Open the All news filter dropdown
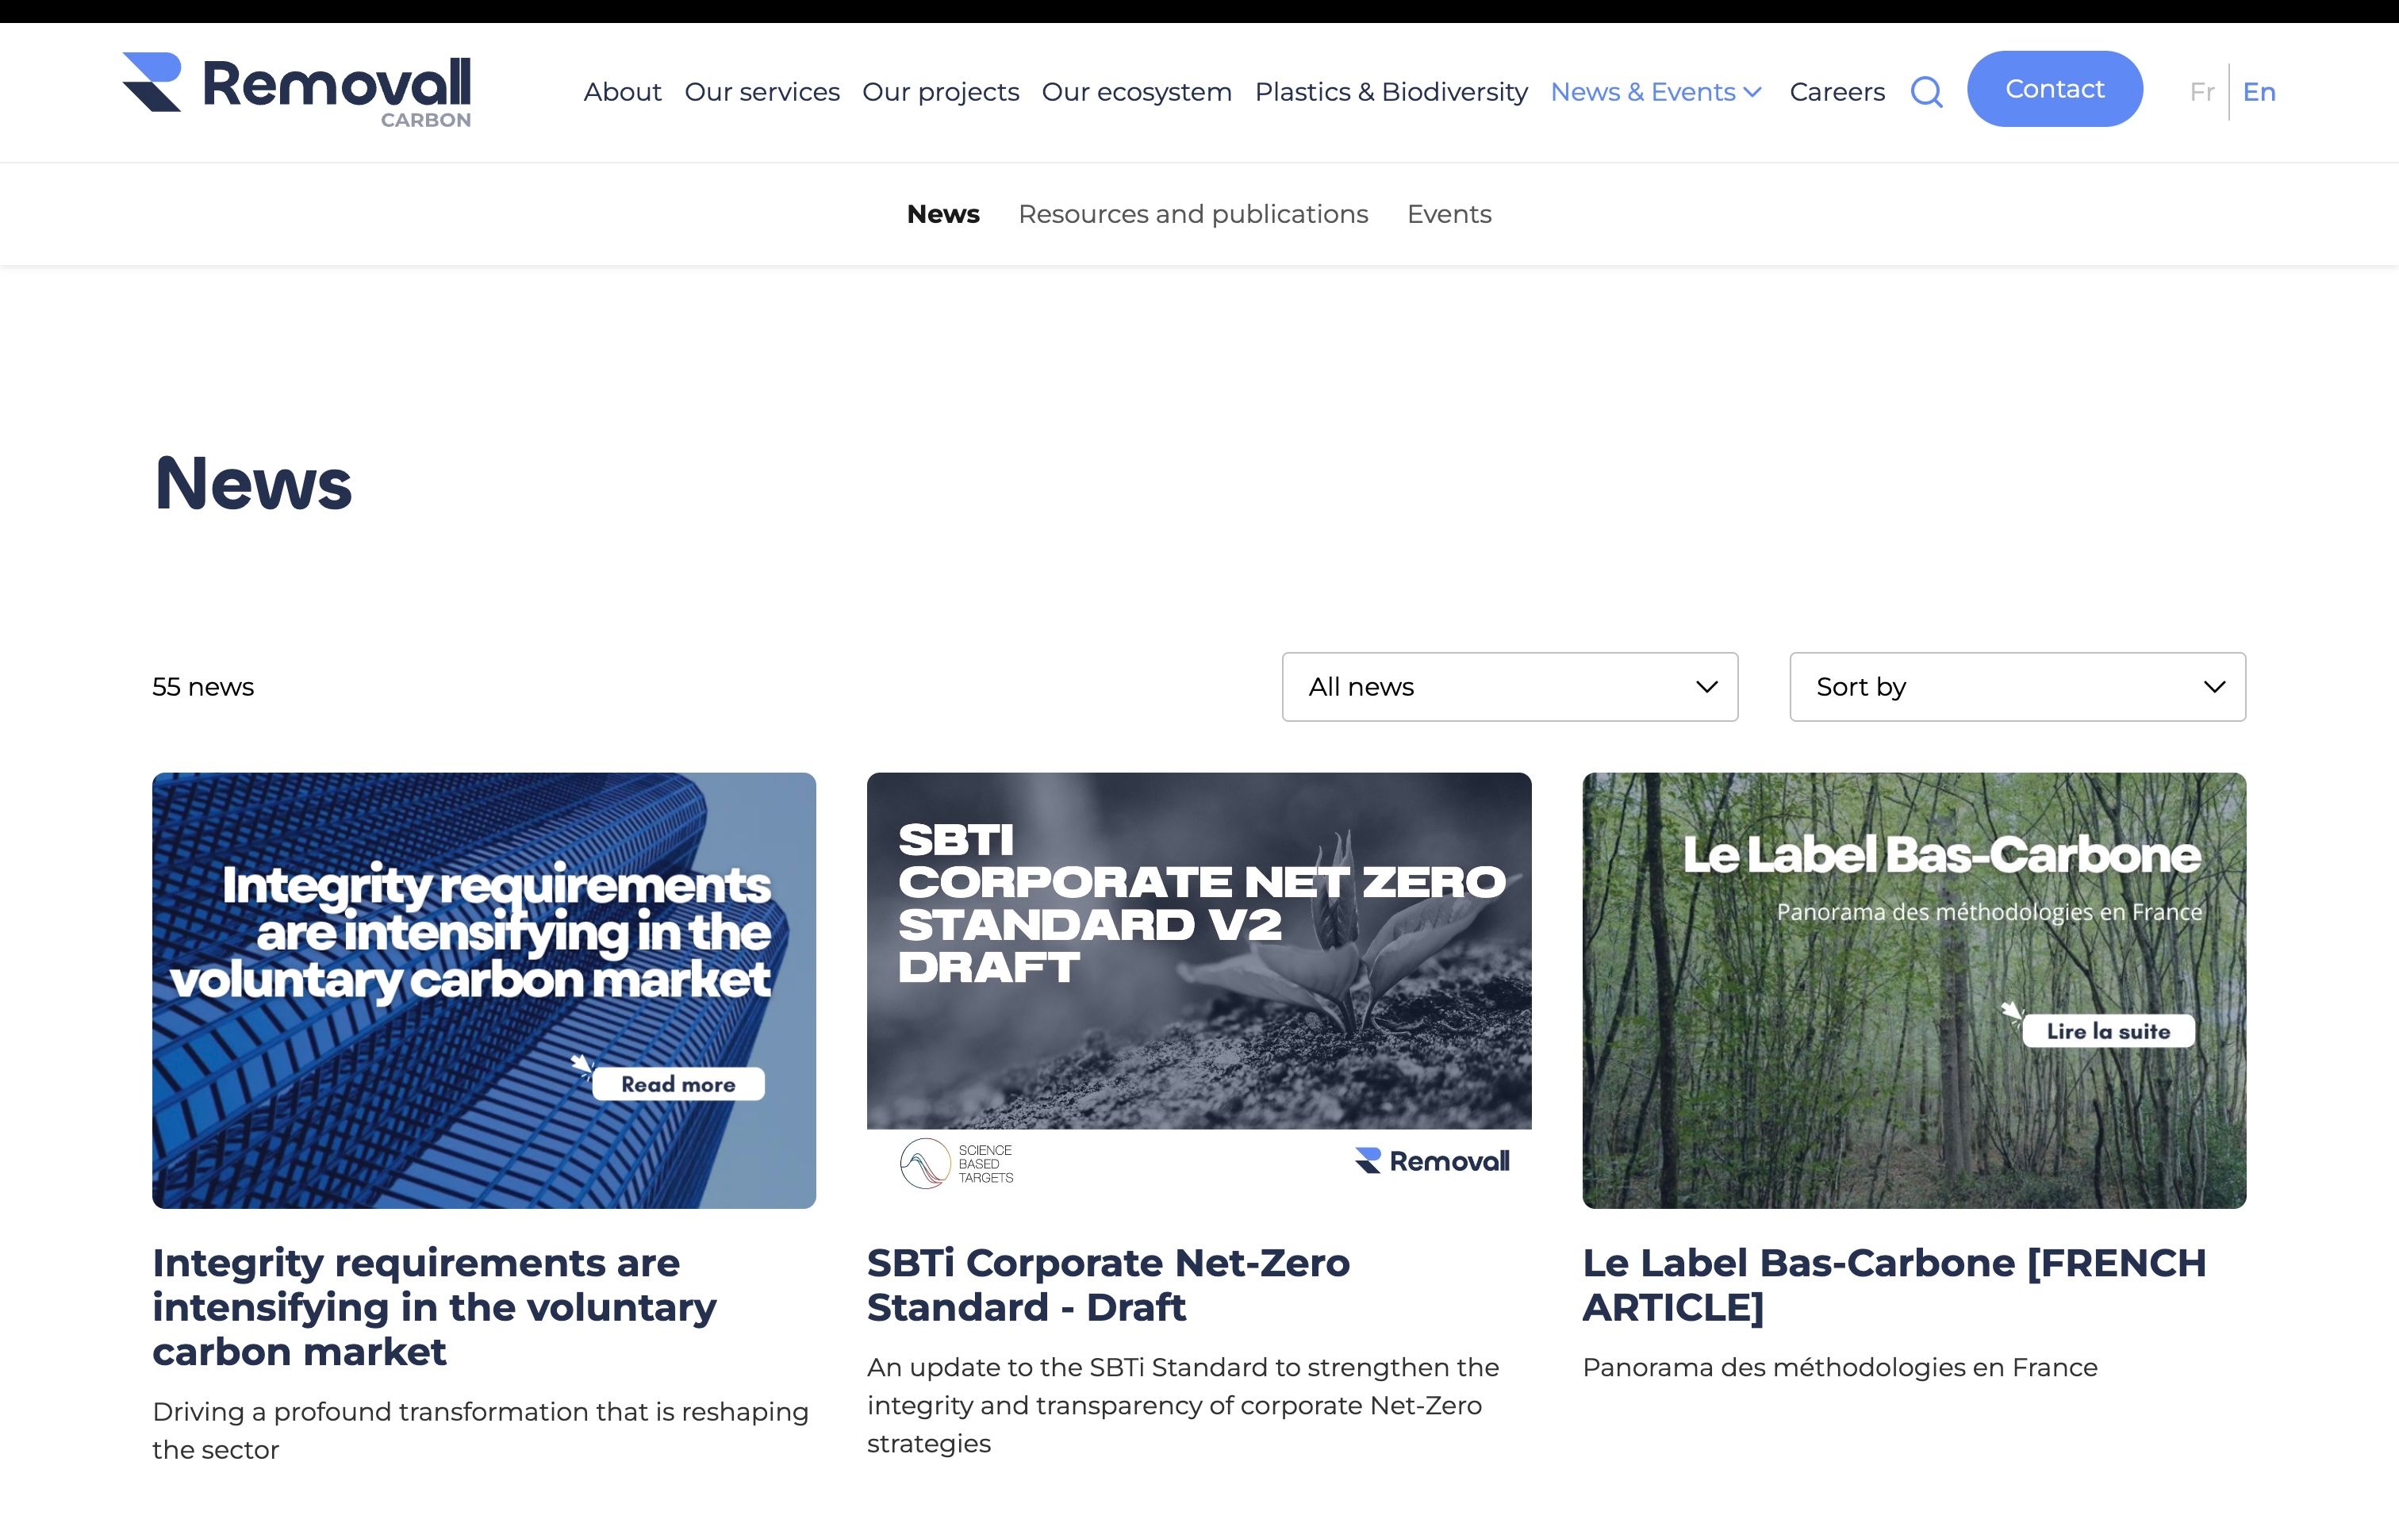 coord(1510,686)
